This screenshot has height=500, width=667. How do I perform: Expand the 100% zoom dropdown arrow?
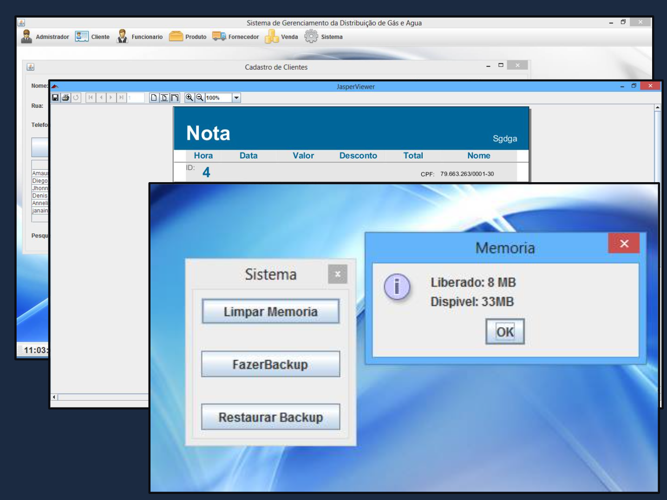click(236, 98)
